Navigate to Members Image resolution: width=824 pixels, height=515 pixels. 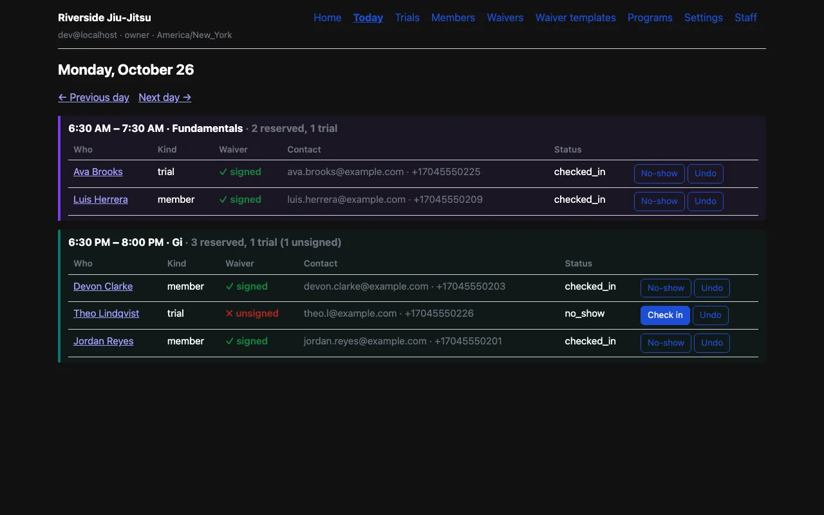453,17
